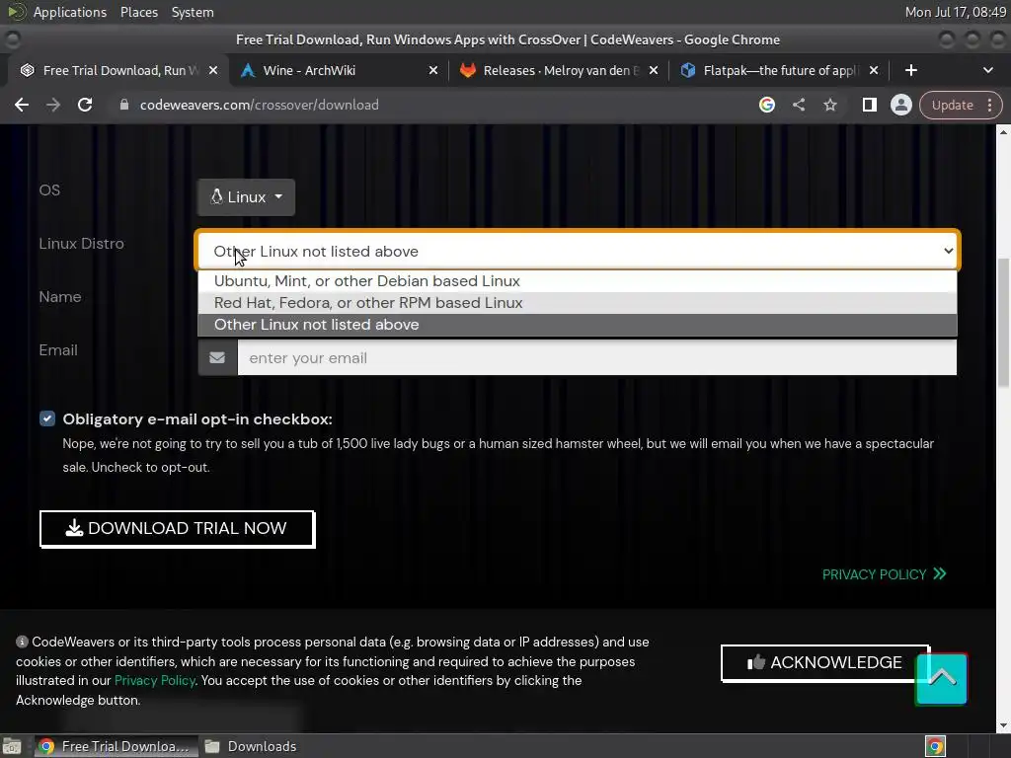This screenshot has width=1011, height=758.
Task: Share this page via the share icon
Action: [x=798, y=105]
